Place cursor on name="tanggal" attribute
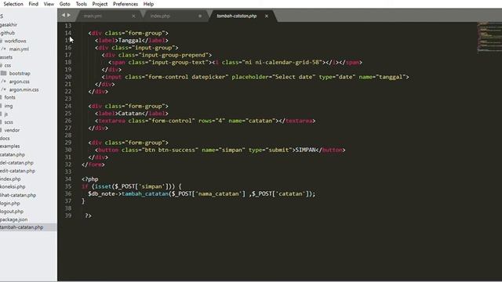 [x=382, y=77]
